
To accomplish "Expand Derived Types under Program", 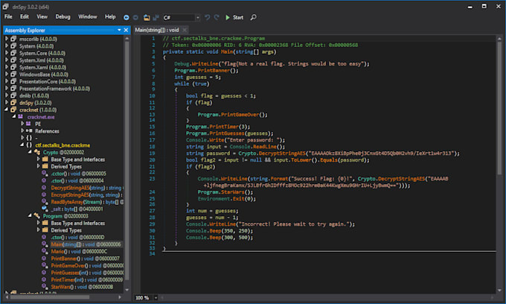I will (x=38, y=230).
